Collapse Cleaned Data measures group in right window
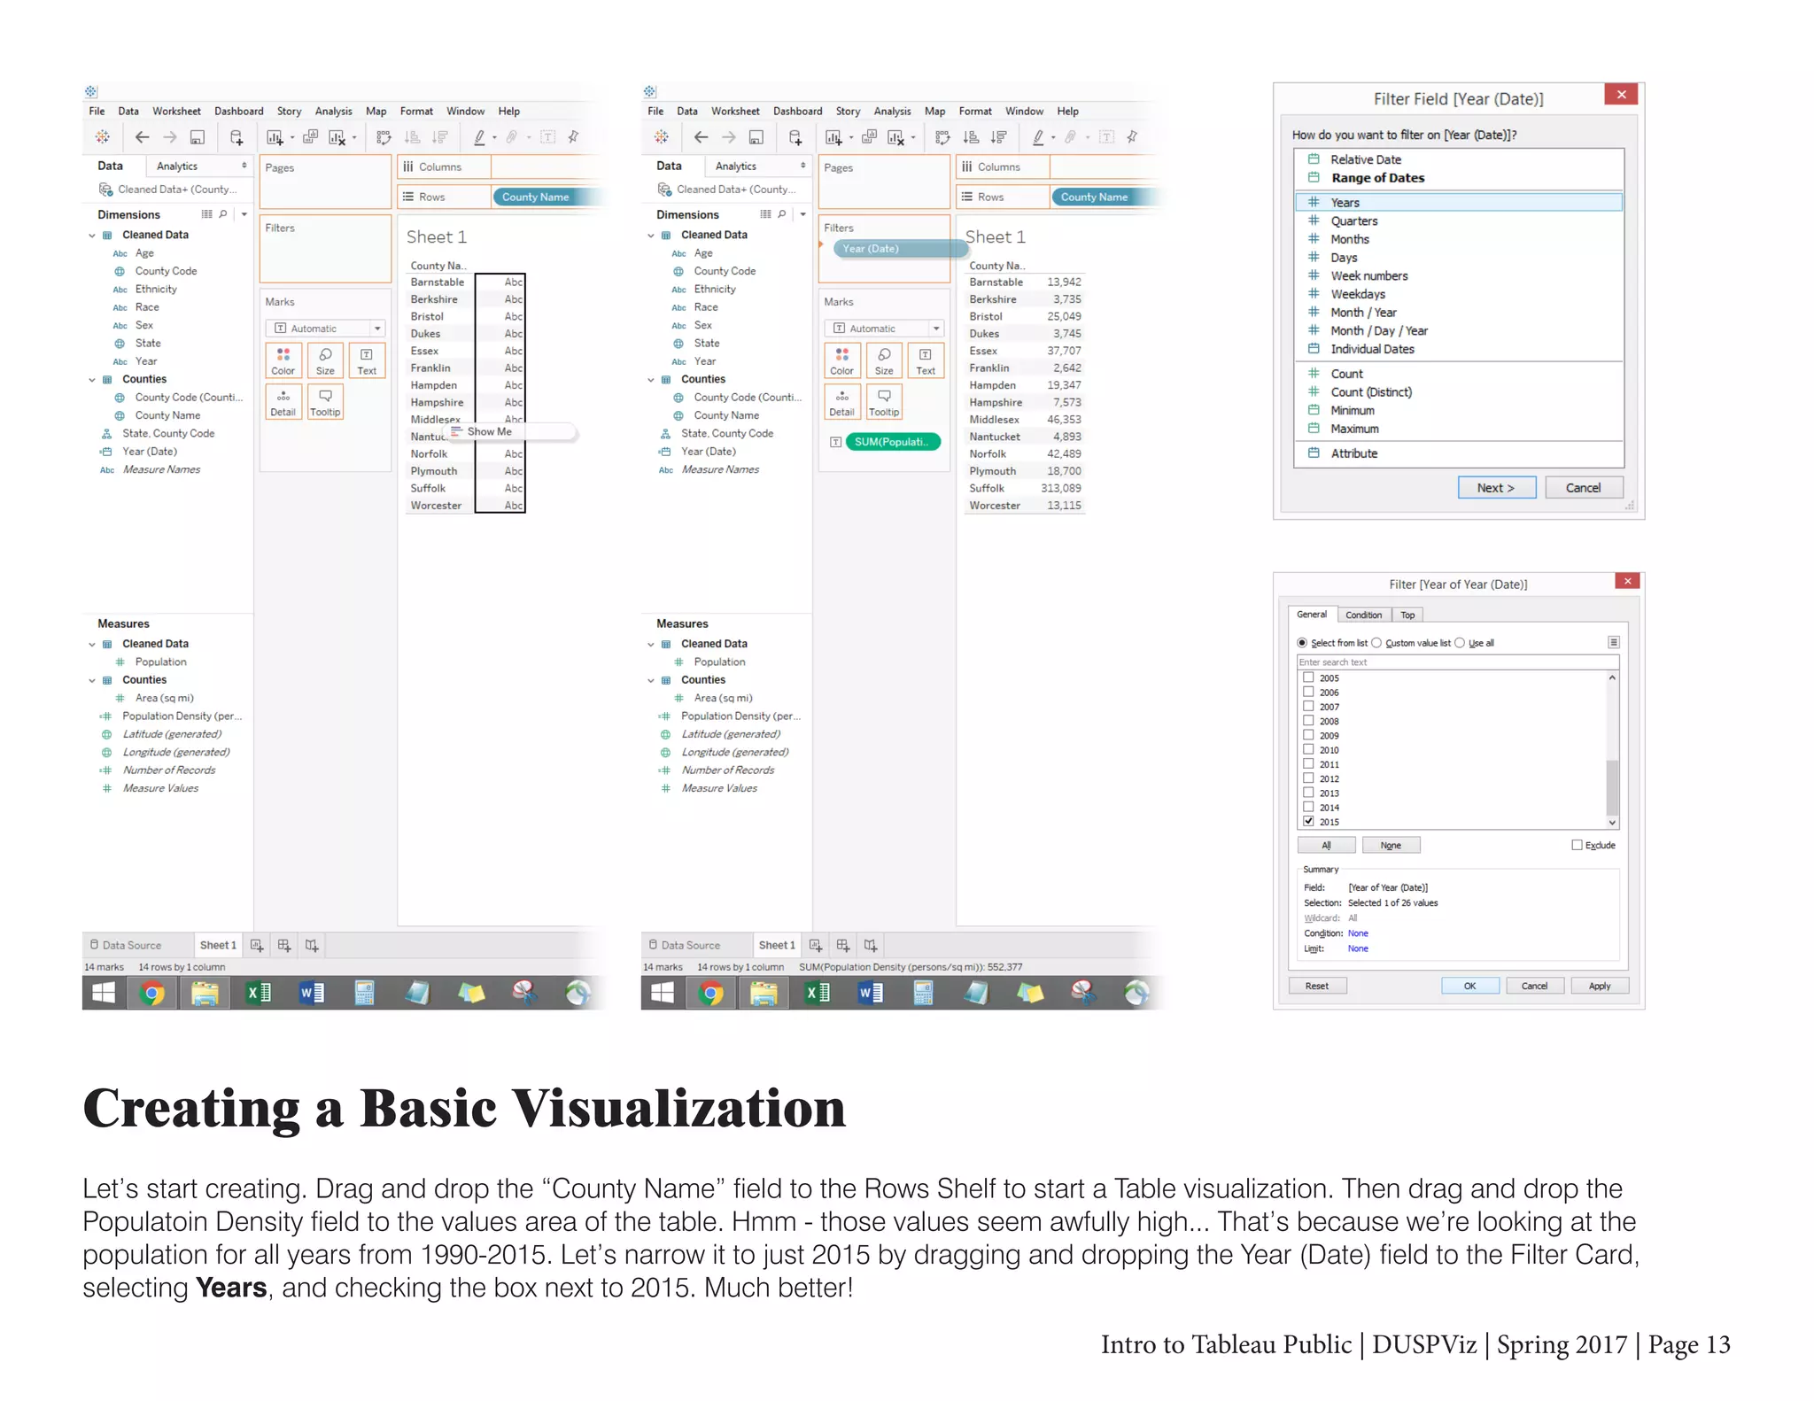Viewport: 1814px width, 1401px height. pos(651,645)
